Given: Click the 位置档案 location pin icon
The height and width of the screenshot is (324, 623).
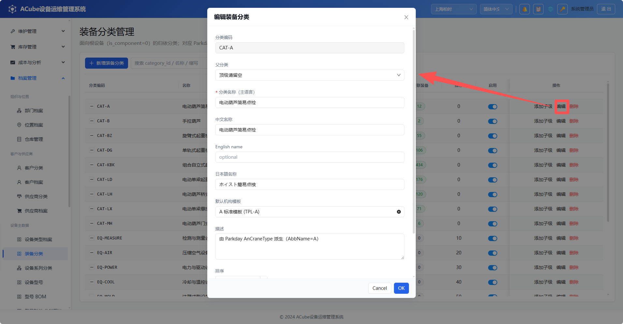Looking at the screenshot, I should 19,125.
